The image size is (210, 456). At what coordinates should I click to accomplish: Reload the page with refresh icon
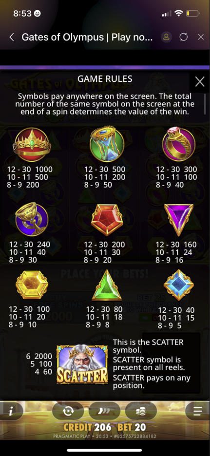pyautogui.click(x=184, y=37)
